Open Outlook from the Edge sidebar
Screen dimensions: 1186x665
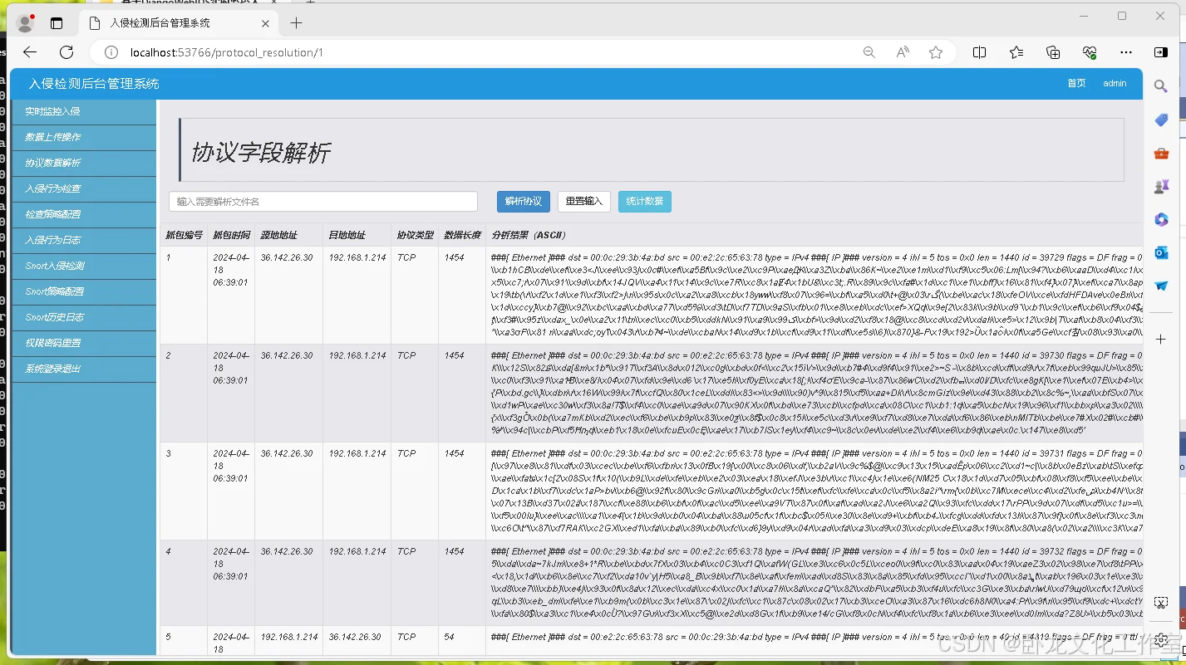(x=1160, y=252)
